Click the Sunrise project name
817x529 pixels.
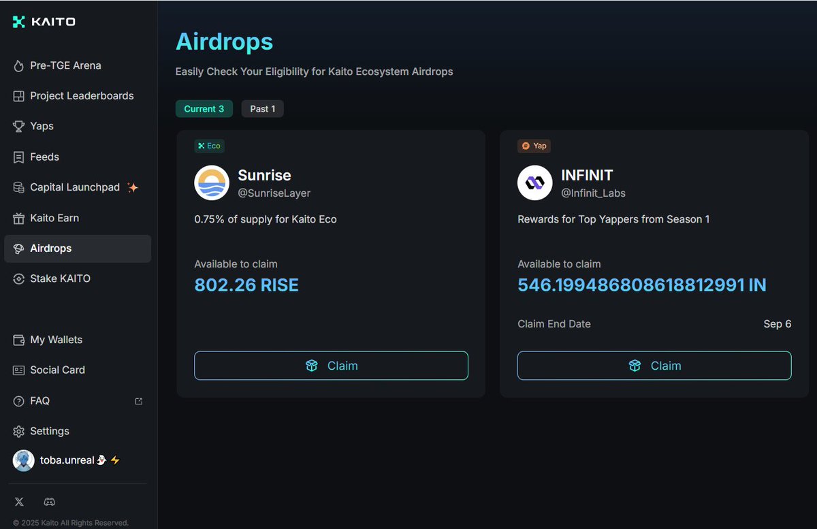[264, 175]
